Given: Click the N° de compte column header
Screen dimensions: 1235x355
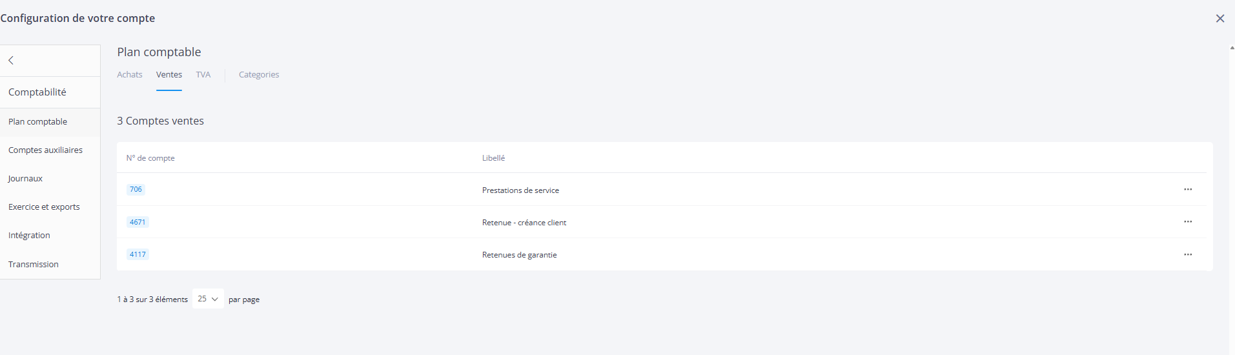Looking at the screenshot, I should (x=150, y=158).
